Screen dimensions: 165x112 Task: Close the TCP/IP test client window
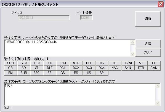(x=161, y=4)
